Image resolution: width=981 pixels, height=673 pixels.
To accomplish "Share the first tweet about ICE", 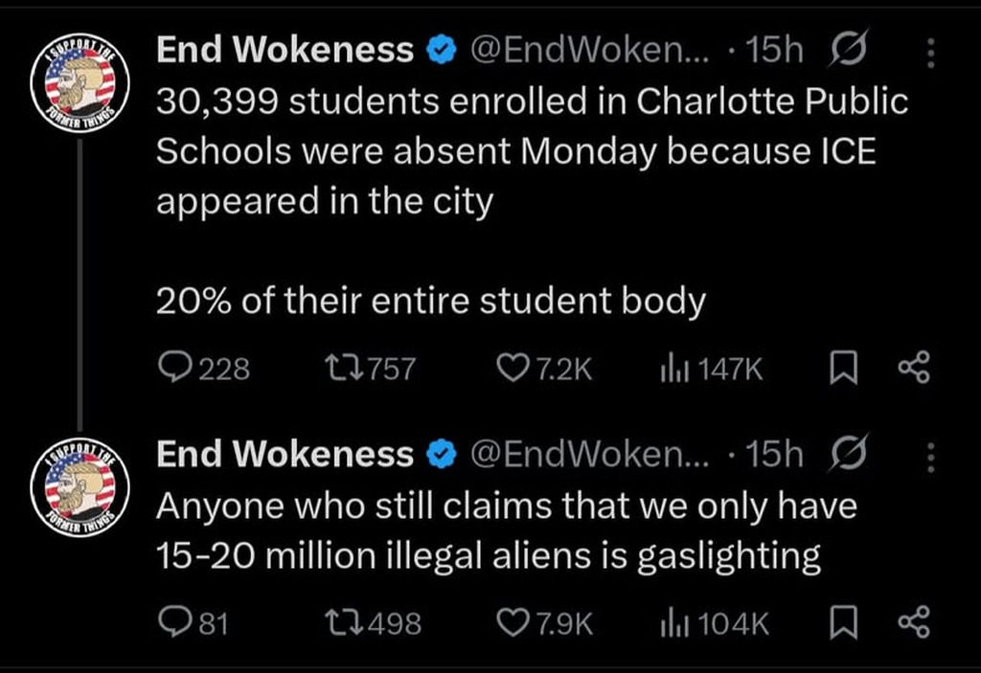I will coord(913,368).
